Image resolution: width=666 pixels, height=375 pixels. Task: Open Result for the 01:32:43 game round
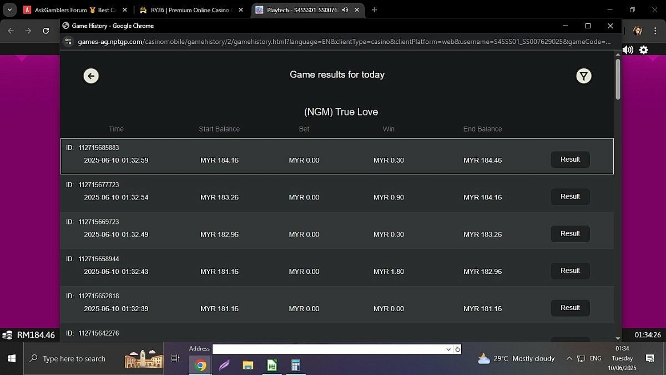click(570, 271)
